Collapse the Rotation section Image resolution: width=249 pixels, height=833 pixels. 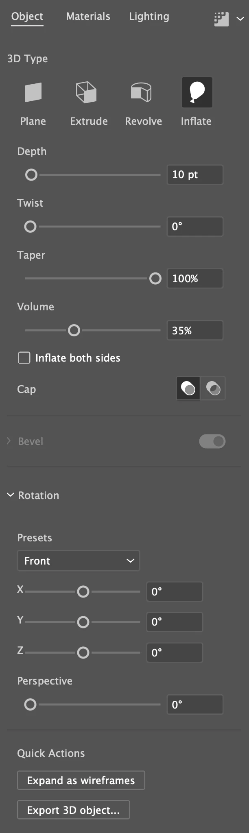point(11,495)
